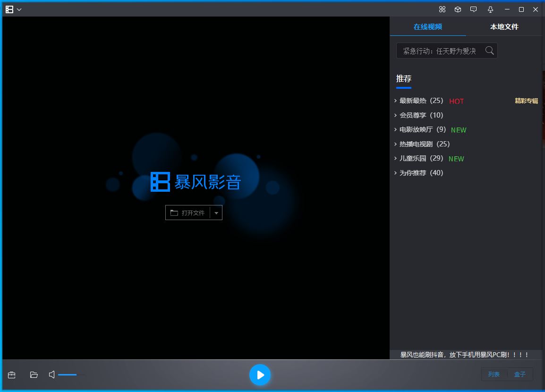Open the app center grid icon in titlebar

click(x=442, y=9)
